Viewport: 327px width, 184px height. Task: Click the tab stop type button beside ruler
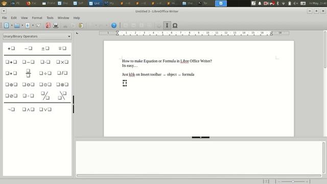[77, 33]
